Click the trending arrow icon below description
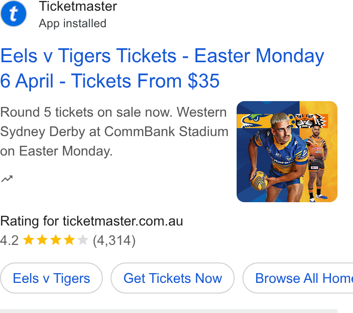 (x=7, y=178)
